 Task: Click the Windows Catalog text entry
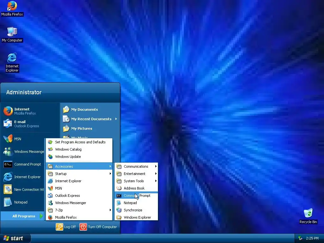pos(68,149)
